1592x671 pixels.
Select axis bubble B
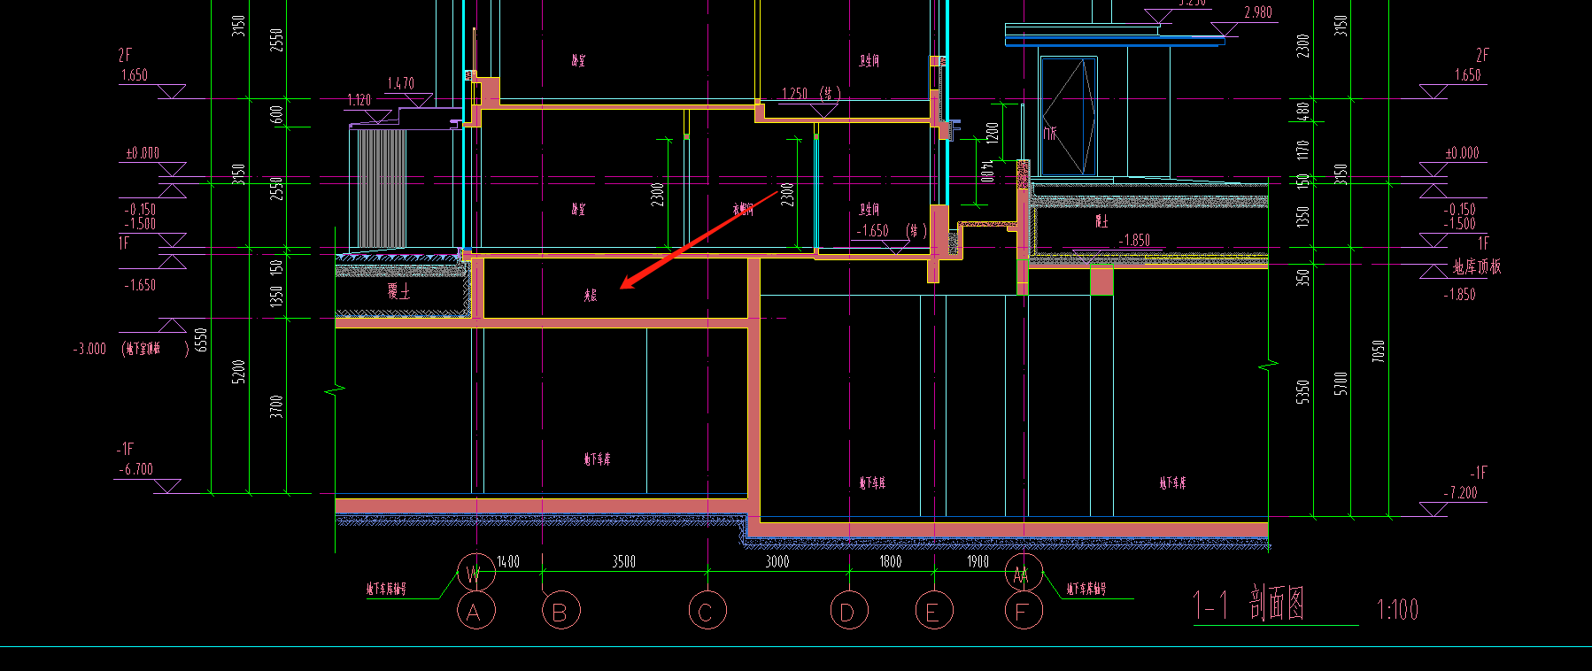[560, 611]
